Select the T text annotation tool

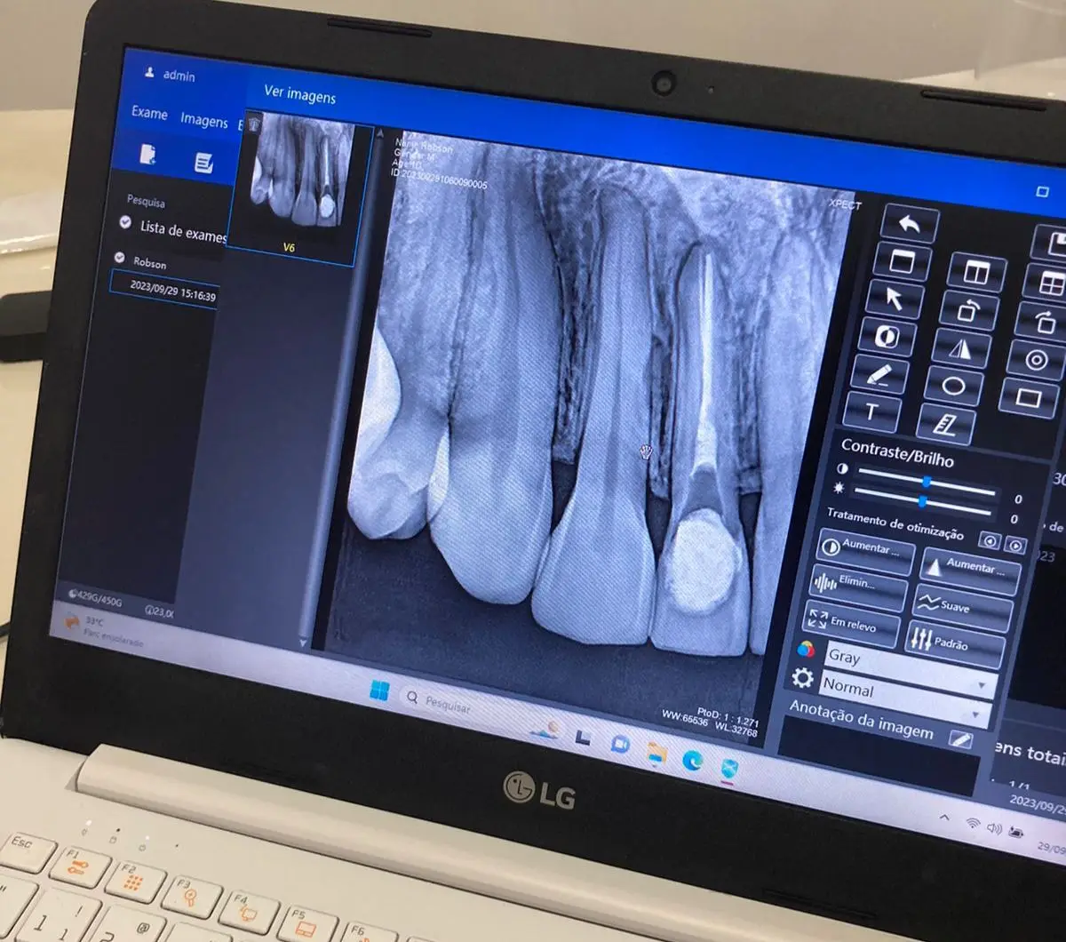[x=871, y=411]
